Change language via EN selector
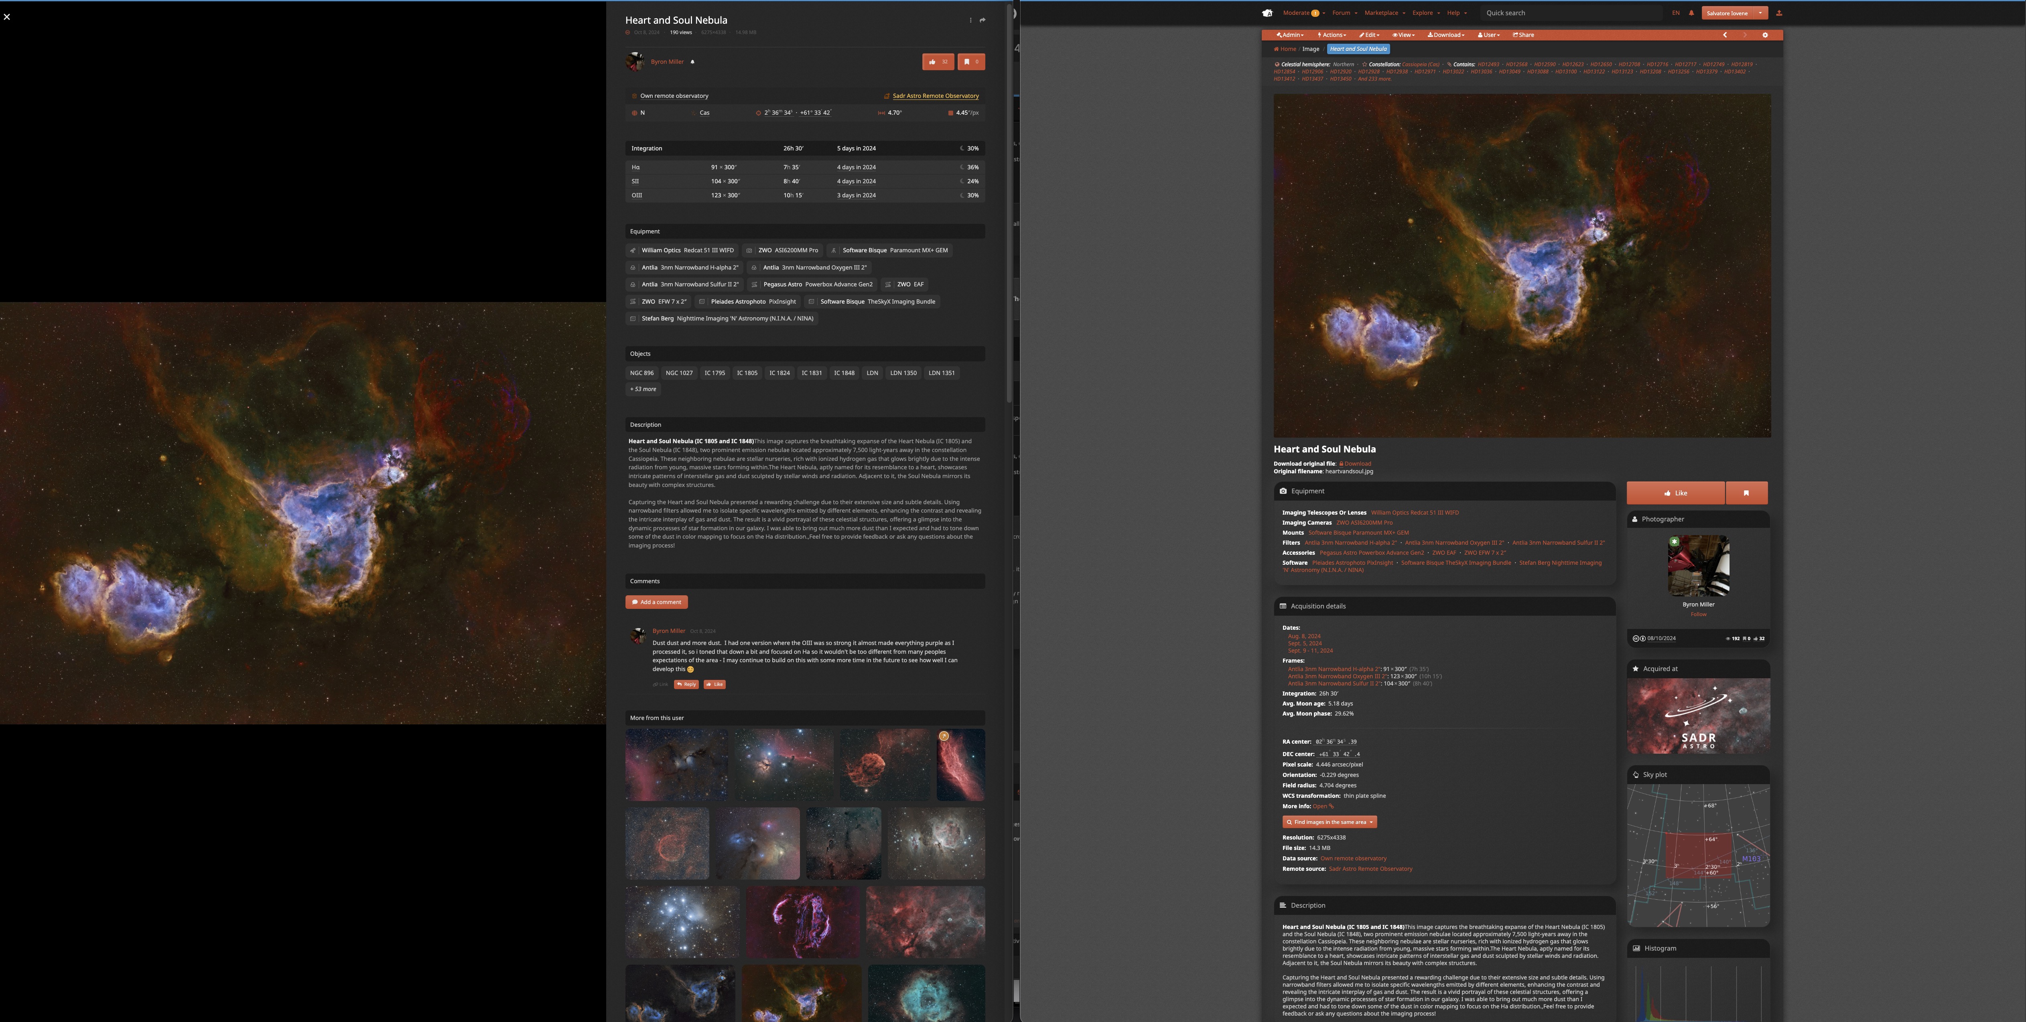This screenshot has width=2026, height=1022. tap(1676, 12)
